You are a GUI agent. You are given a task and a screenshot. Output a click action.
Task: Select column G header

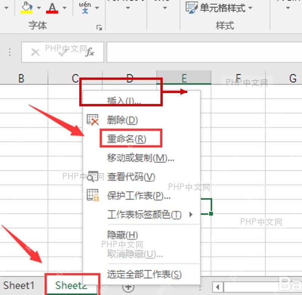pyautogui.click(x=284, y=78)
